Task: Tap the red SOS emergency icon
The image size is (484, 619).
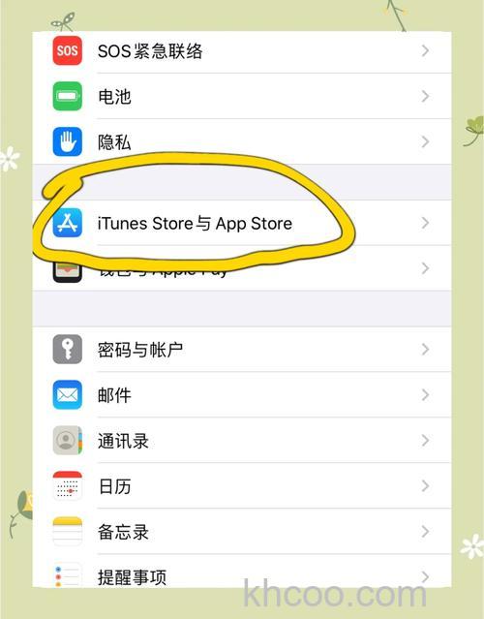Action: point(68,50)
